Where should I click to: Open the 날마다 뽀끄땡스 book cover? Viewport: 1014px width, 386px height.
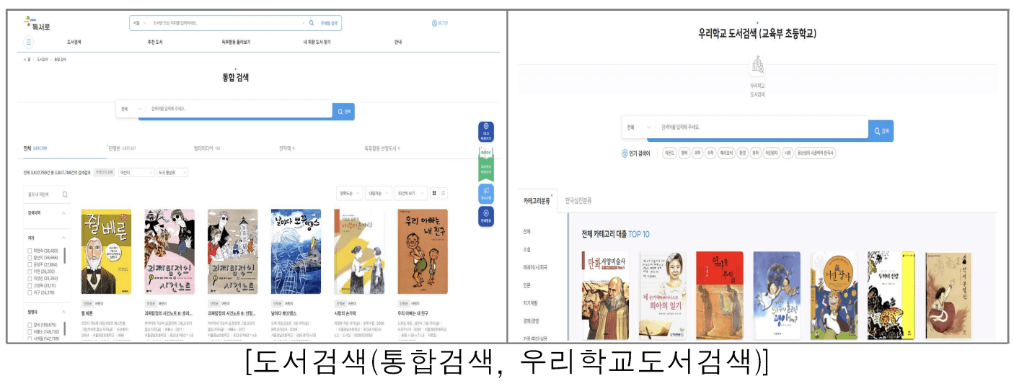(296, 251)
